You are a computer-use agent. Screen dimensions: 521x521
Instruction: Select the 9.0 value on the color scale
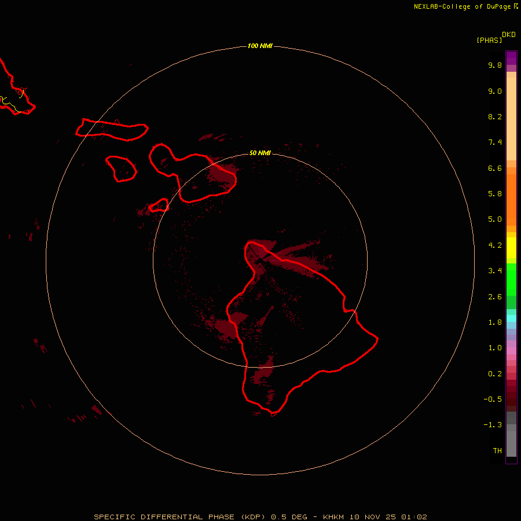(x=495, y=91)
